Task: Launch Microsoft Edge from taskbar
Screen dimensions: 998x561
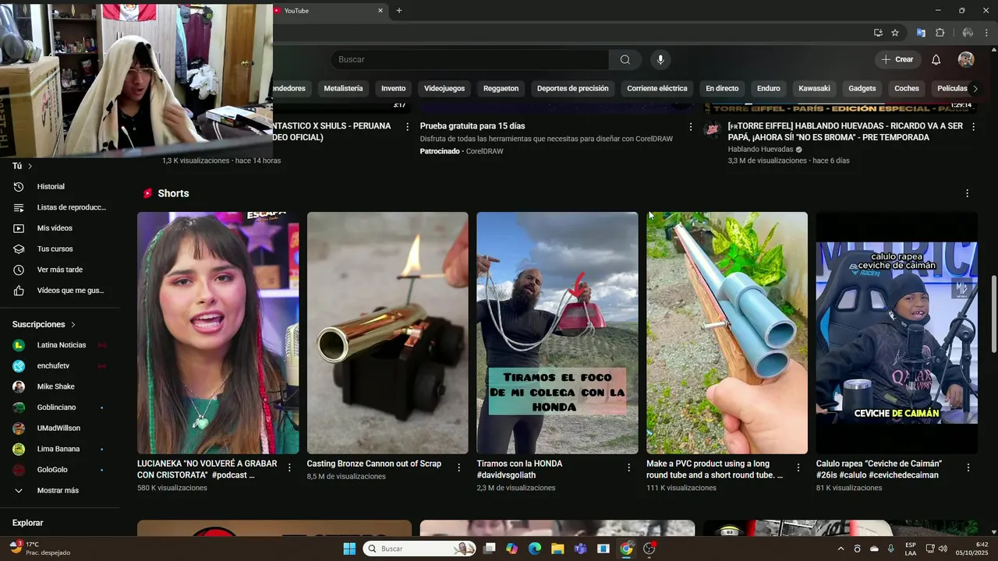Action: click(535, 549)
